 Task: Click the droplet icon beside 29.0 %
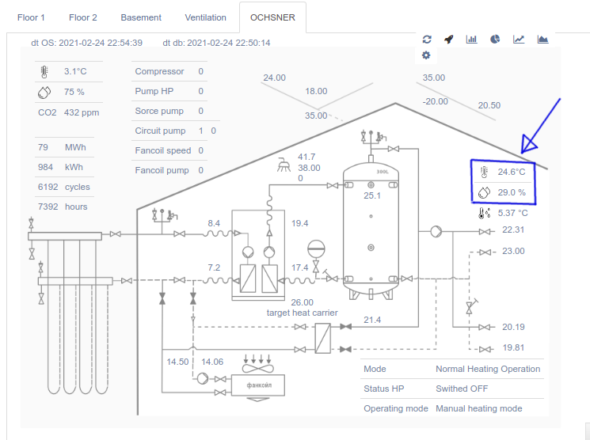(484, 192)
